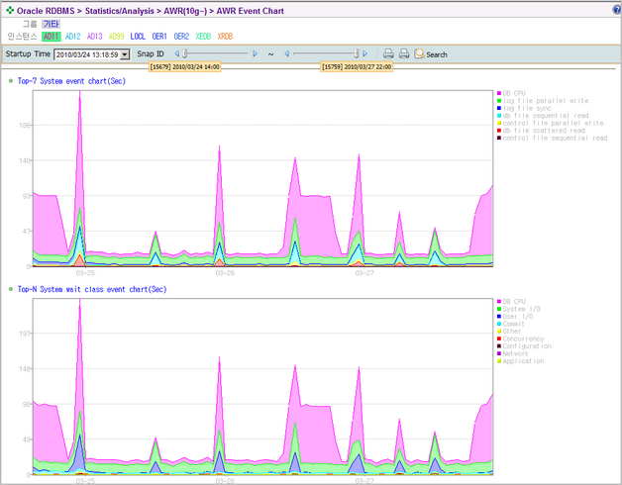Click log file parallel write legend swatch
Viewport: 622px width, 485px height.
499,101
